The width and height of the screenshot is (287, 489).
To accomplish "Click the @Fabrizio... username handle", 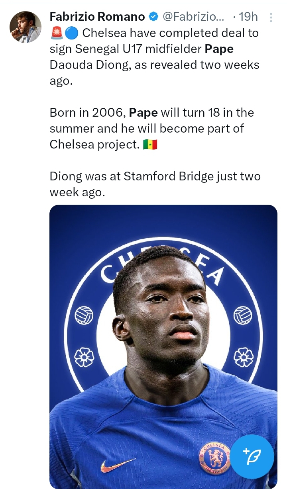I will click(x=193, y=17).
